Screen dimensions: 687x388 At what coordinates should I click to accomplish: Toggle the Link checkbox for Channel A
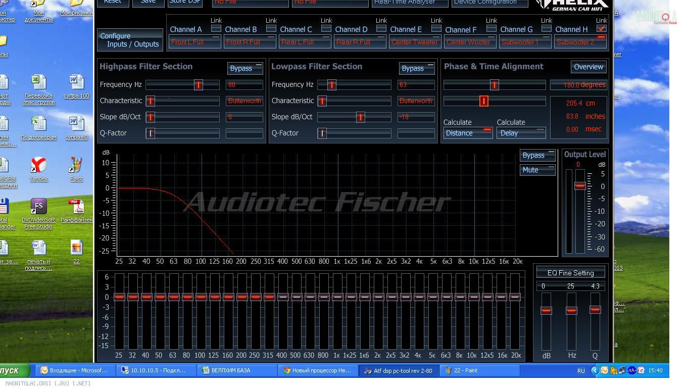(216, 28)
